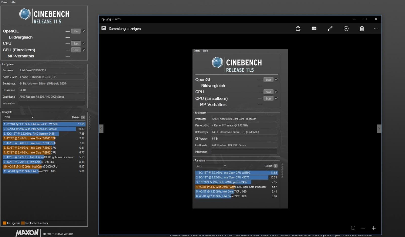Go to next photo with right arrow
This screenshot has height=237, width=405.
pos(379,129)
